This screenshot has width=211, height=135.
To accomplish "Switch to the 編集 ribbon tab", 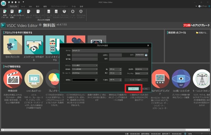I will [x=45, y=6].
